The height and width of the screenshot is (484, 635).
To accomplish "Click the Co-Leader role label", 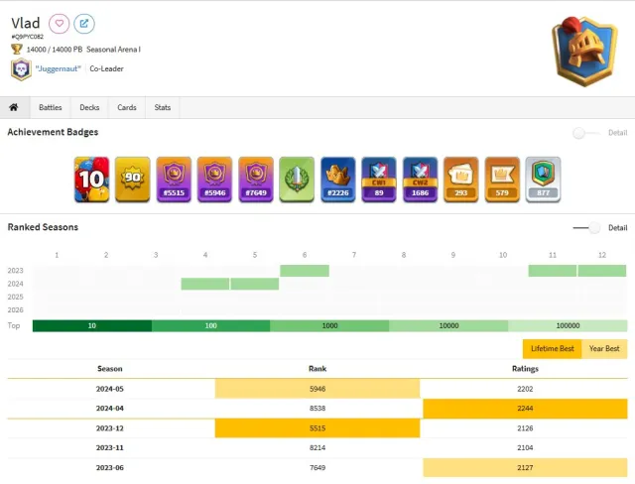I will click(x=106, y=68).
